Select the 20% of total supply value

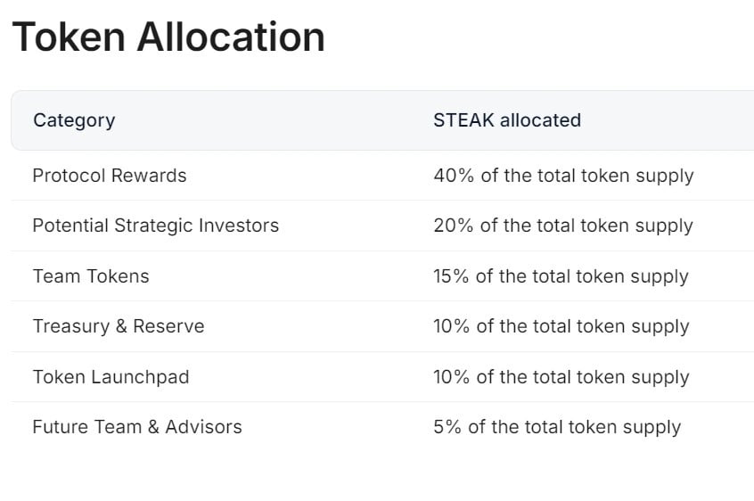563,226
